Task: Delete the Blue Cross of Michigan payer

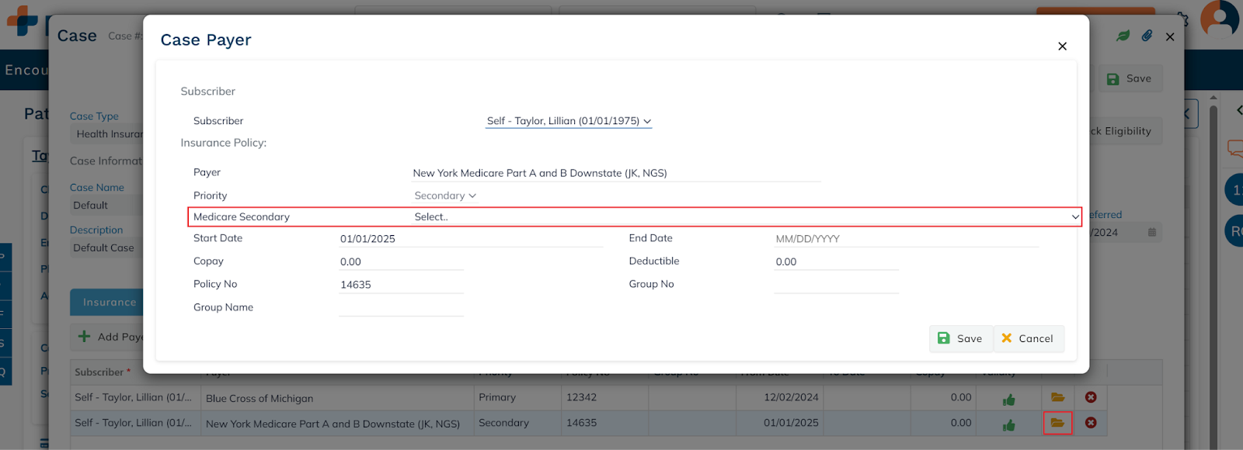Action: [x=1091, y=397]
